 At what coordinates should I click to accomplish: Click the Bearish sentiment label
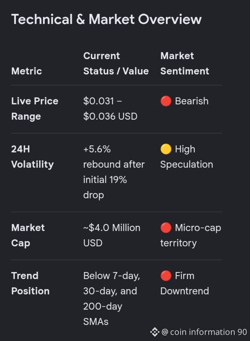pos(192,101)
